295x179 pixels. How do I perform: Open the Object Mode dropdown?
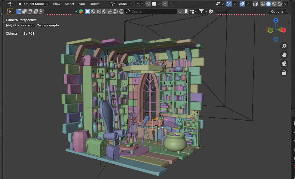[33, 4]
